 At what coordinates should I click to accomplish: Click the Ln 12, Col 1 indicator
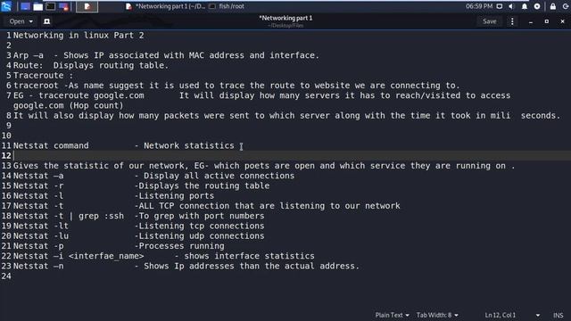pos(500,315)
